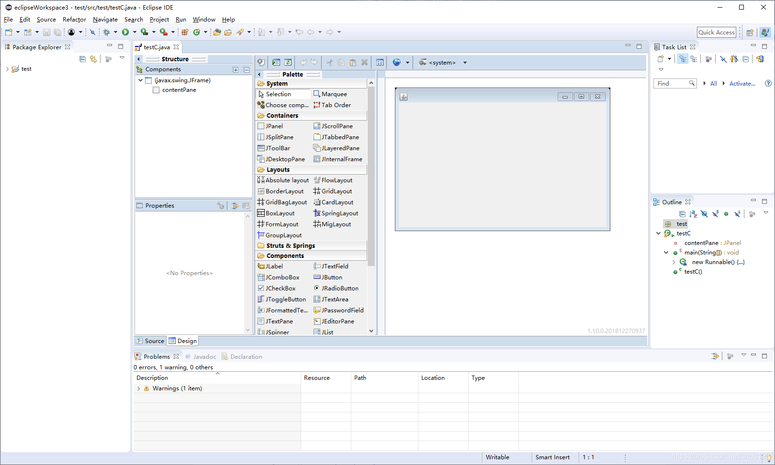Screen dimensions: 775x465
Task: Click the New Task icon in Task List
Action: [661, 59]
